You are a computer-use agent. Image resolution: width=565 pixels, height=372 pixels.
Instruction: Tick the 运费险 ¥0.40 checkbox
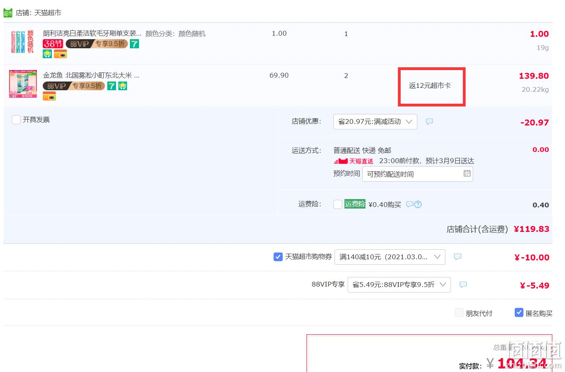338,205
